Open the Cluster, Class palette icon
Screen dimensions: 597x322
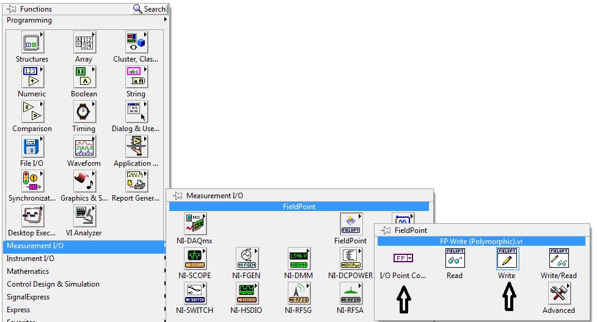(136, 43)
